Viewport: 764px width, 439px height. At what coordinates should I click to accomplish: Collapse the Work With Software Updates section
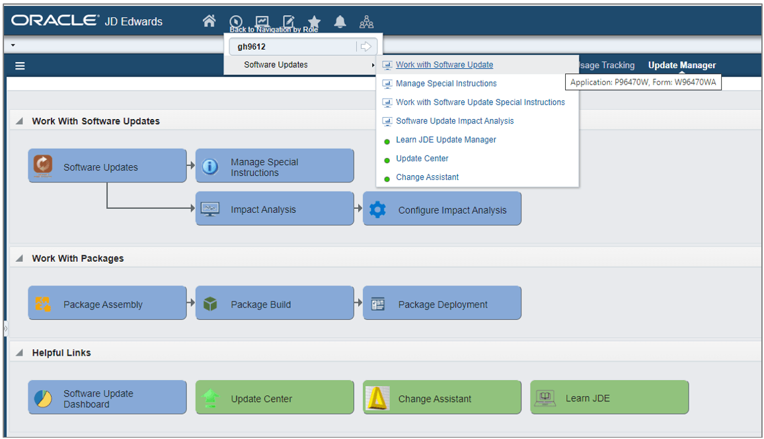(x=19, y=121)
